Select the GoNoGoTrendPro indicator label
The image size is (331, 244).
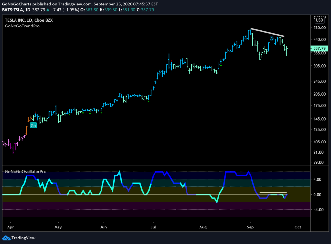point(22,26)
